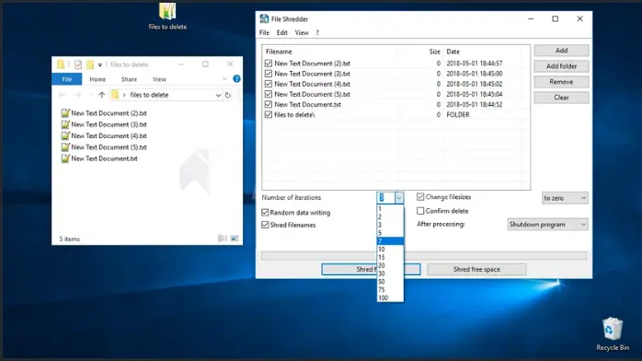Open the 'to zero' filesize dropdown
Image resolution: width=642 pixels, height=361 pixels.
coord(565,198)
